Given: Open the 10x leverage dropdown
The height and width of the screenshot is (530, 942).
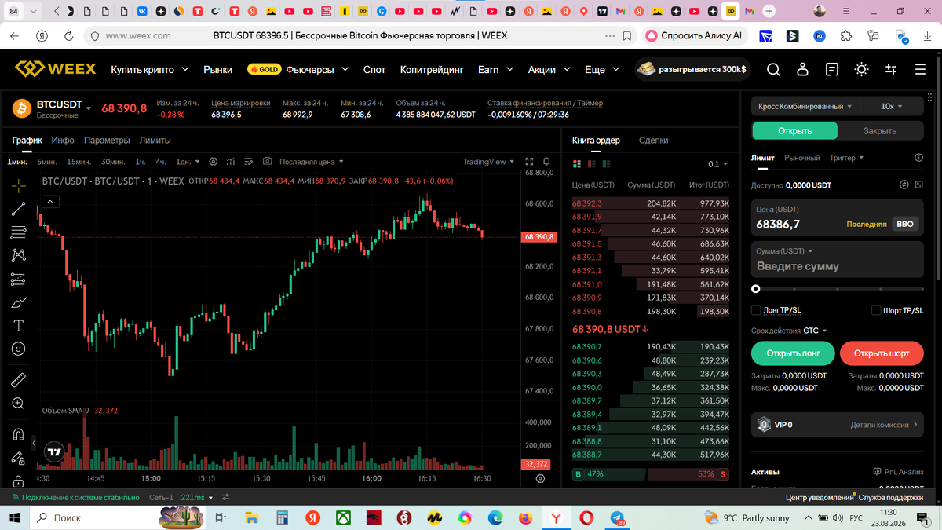Looking at the screenshot, I should [892, 106].
